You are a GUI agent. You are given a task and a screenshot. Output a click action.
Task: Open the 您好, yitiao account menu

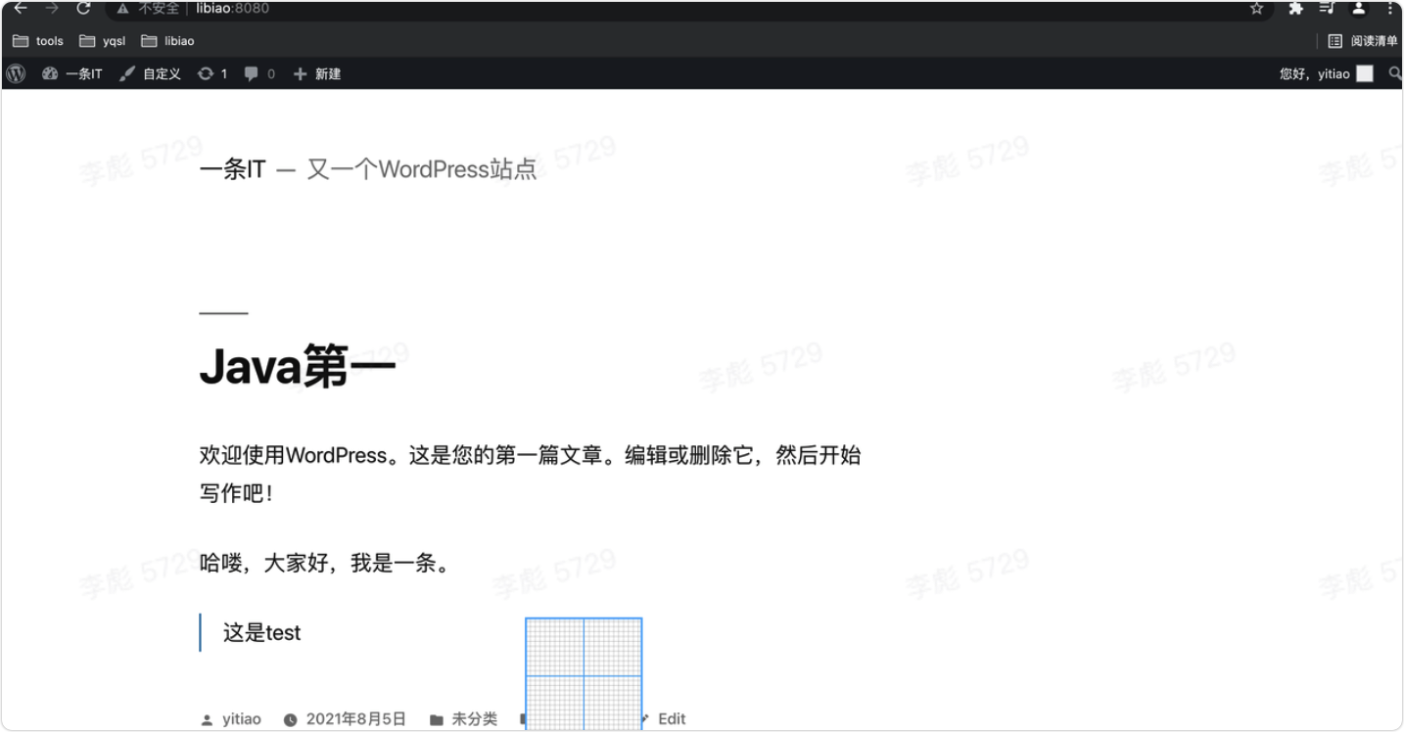[x=1325, y=73]
